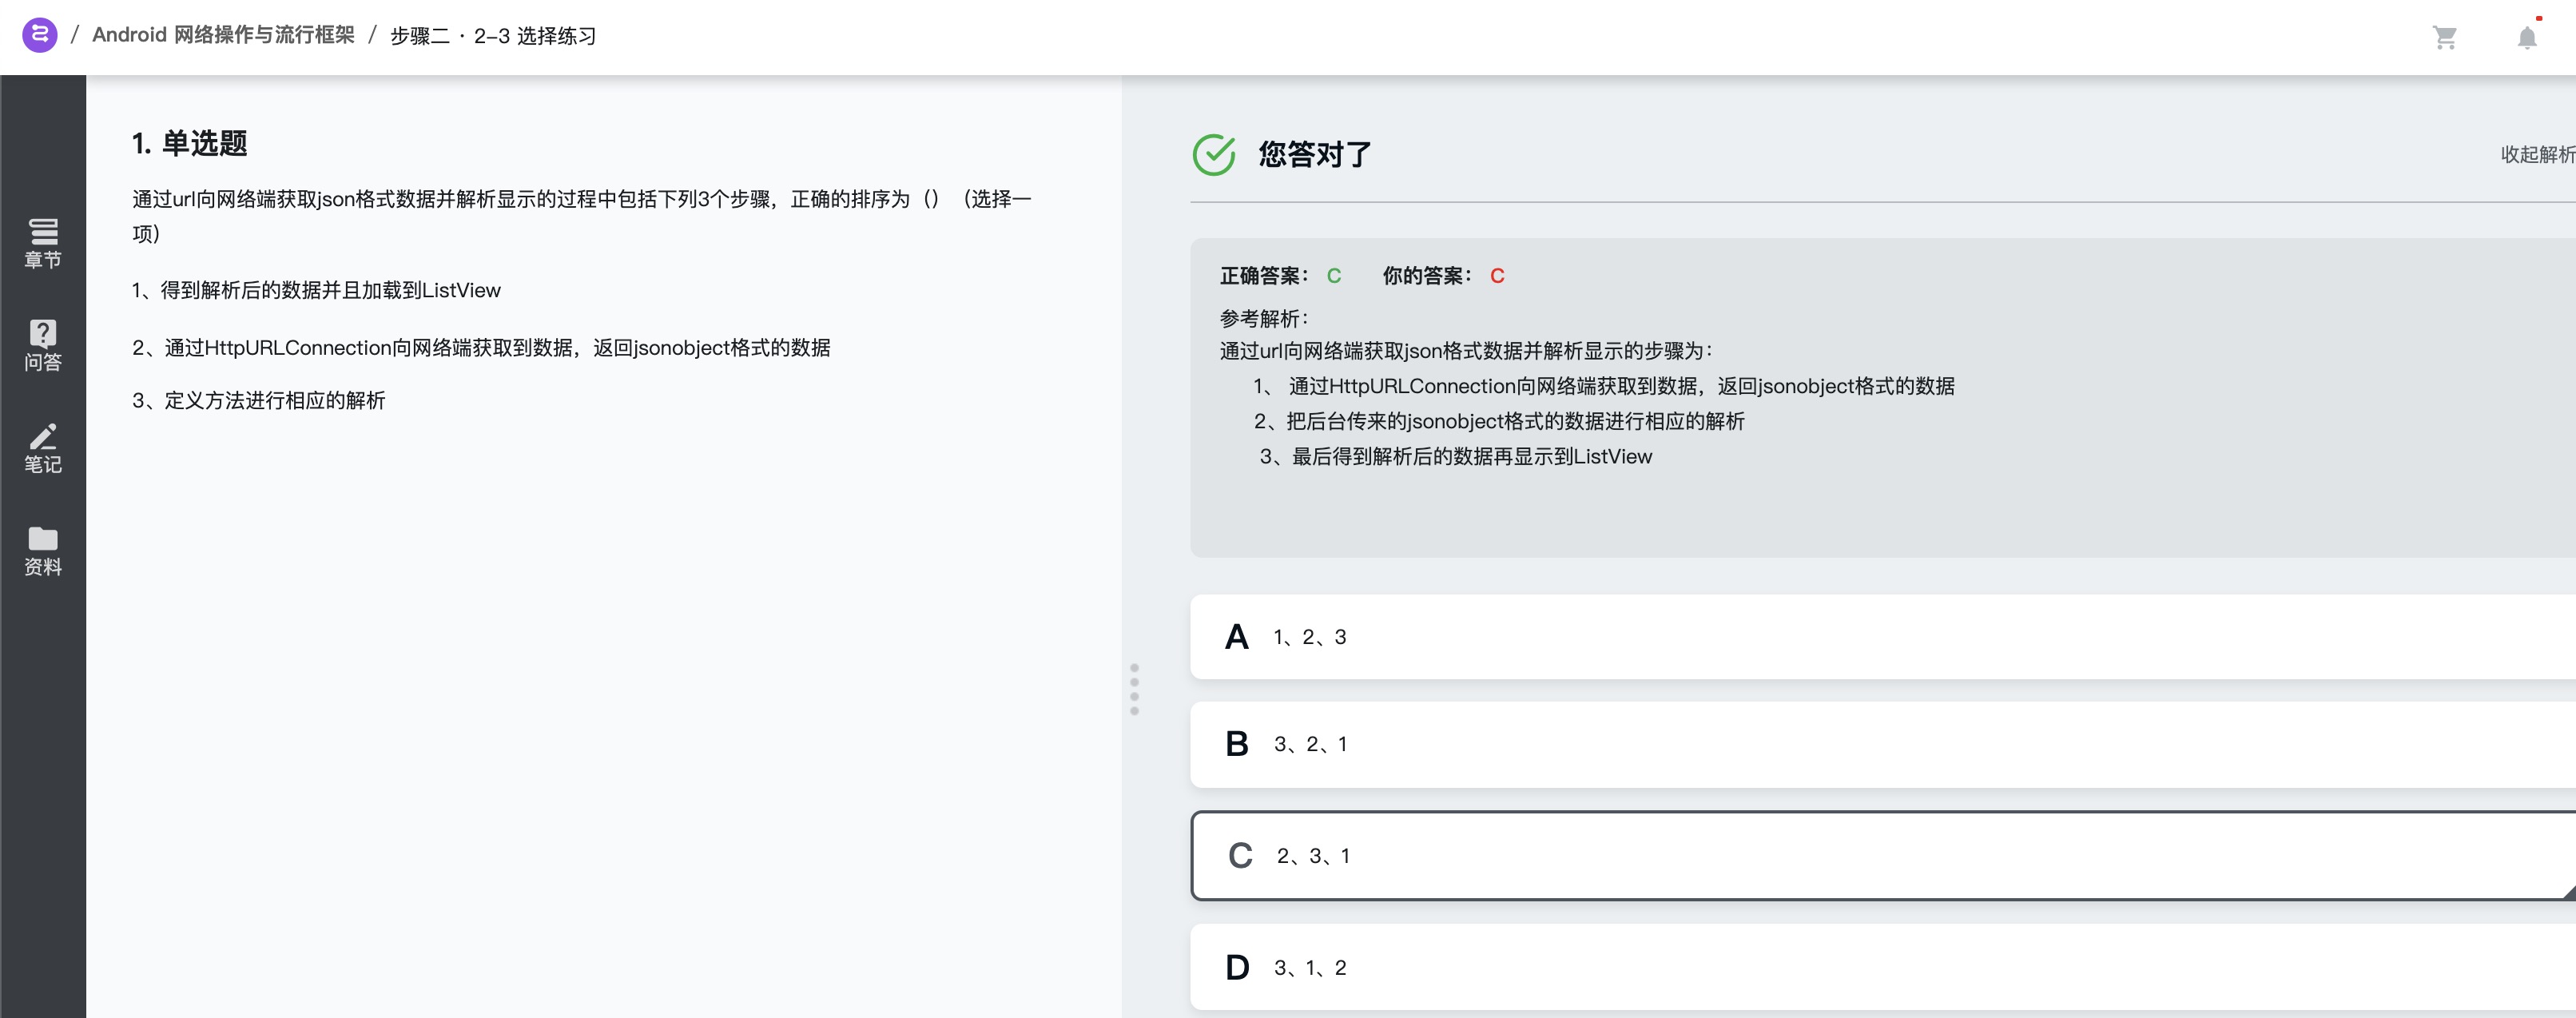Click the purple site logo icon
Image resolution: width=2576 pixels, height=1018 pixels.
pyautogui.click(x=40, y=35)
